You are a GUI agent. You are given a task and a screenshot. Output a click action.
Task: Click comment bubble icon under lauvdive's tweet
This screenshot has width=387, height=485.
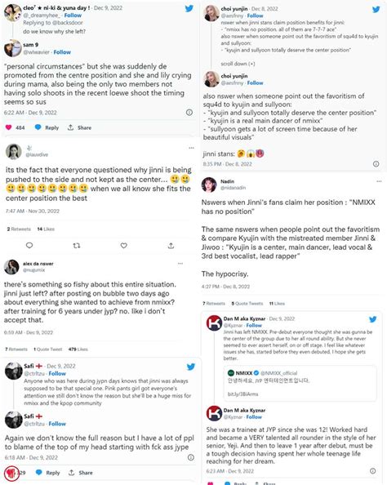pyautogui.click(x=29, y=245)
